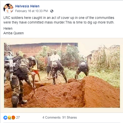Open the 4 Comments link
123x123 pixels.
click(51, 117)
